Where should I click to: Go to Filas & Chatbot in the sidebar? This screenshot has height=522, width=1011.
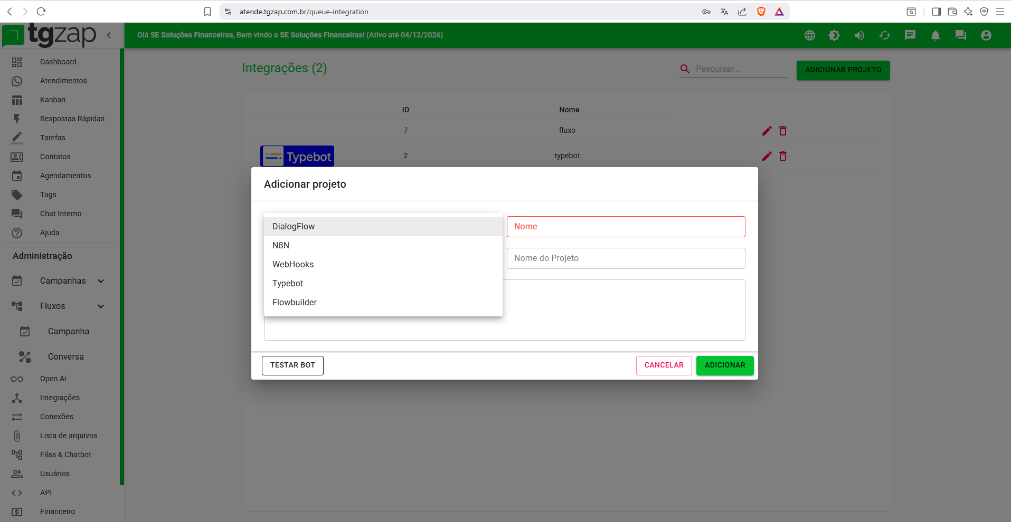65,455
